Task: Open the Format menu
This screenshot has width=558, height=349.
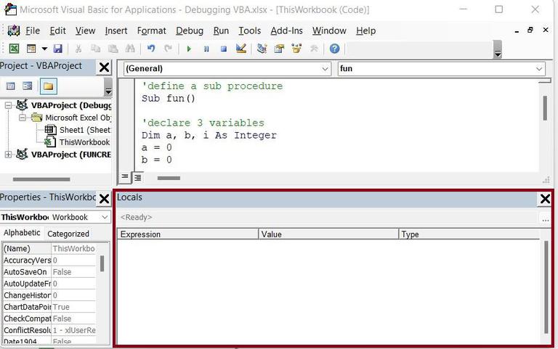Action: pos(152,31)
